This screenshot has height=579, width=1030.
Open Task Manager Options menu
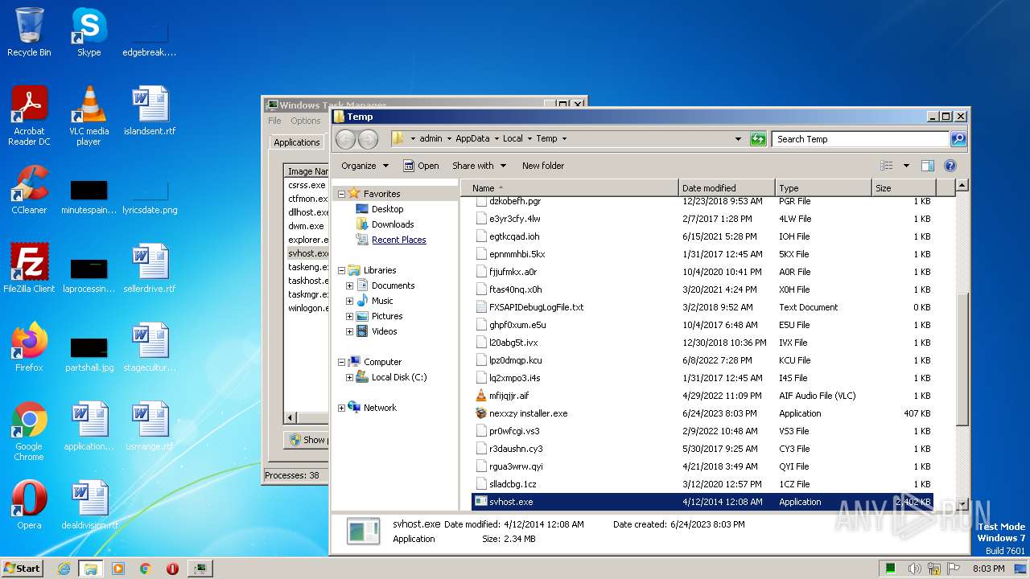(305, 121)
